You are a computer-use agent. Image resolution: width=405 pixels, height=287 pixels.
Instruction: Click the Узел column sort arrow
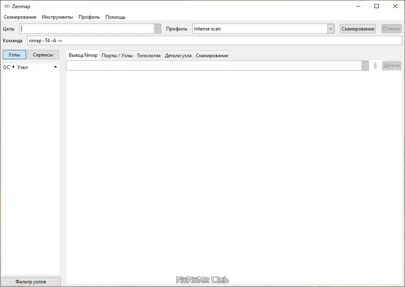tap(55, 67)
